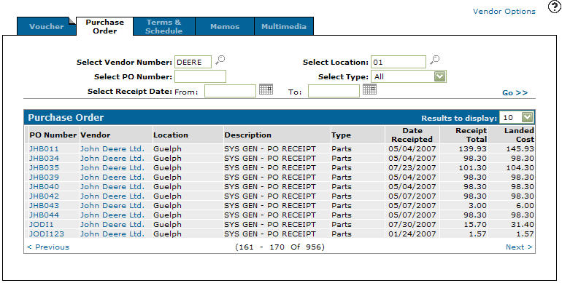Click the Location column header
This screenshot has width=562, height=283.
pos(171,135)
